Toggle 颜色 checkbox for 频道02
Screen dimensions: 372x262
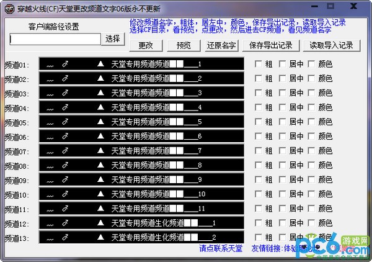tap(311, 78)
